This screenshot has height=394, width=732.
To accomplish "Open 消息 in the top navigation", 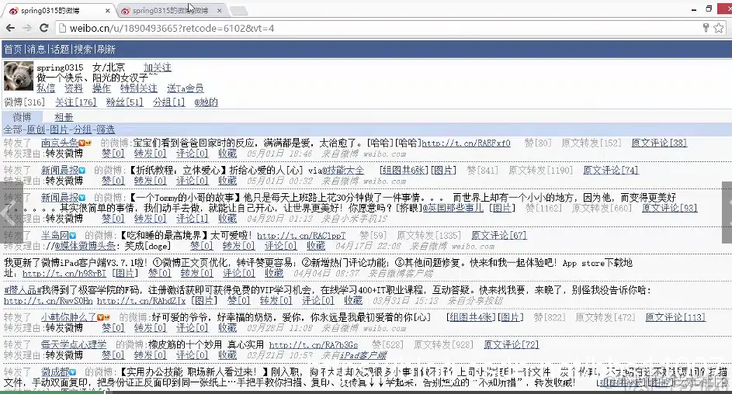I will click(36, 49).
